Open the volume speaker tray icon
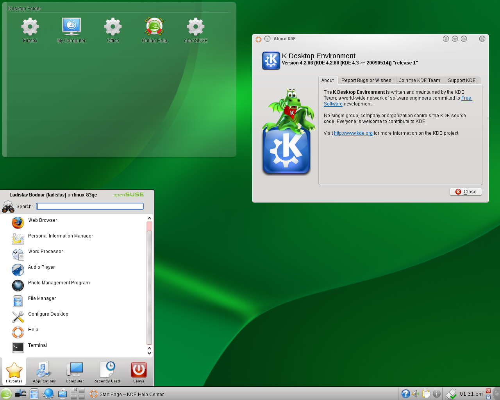The width and height of the screenshot is (500, 400). [416, 394]
